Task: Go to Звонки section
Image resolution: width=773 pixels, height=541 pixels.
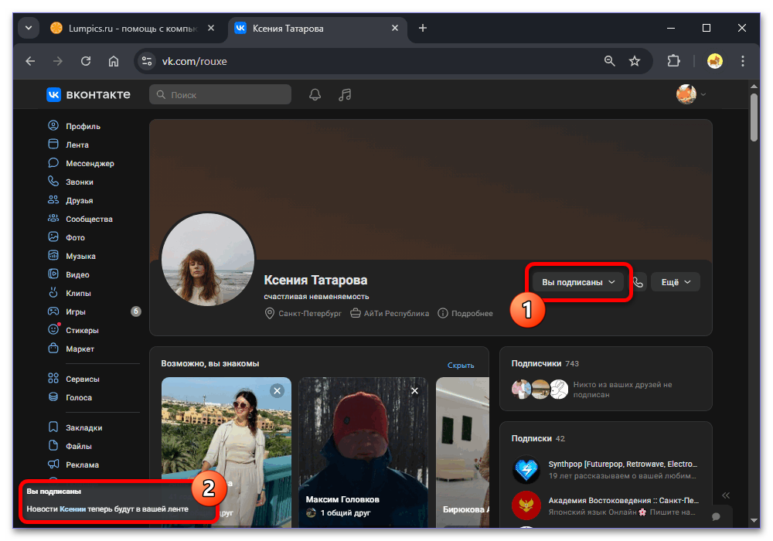Action: (x=71, y=182)
